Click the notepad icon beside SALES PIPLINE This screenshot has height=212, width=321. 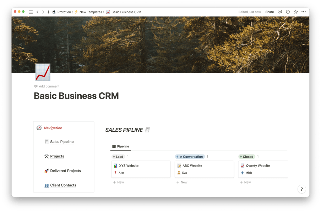pos(147,130)
